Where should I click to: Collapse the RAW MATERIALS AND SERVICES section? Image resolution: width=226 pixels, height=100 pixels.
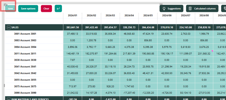coord(9,99)
